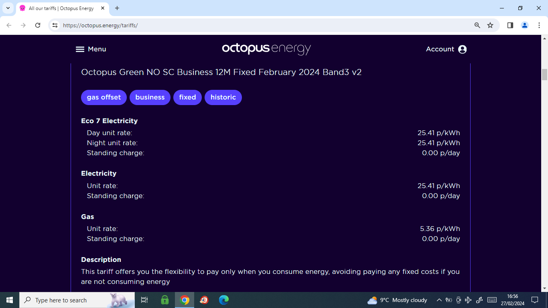
Task: Click the 'Electricity' section heading
Action: point(99,173)
